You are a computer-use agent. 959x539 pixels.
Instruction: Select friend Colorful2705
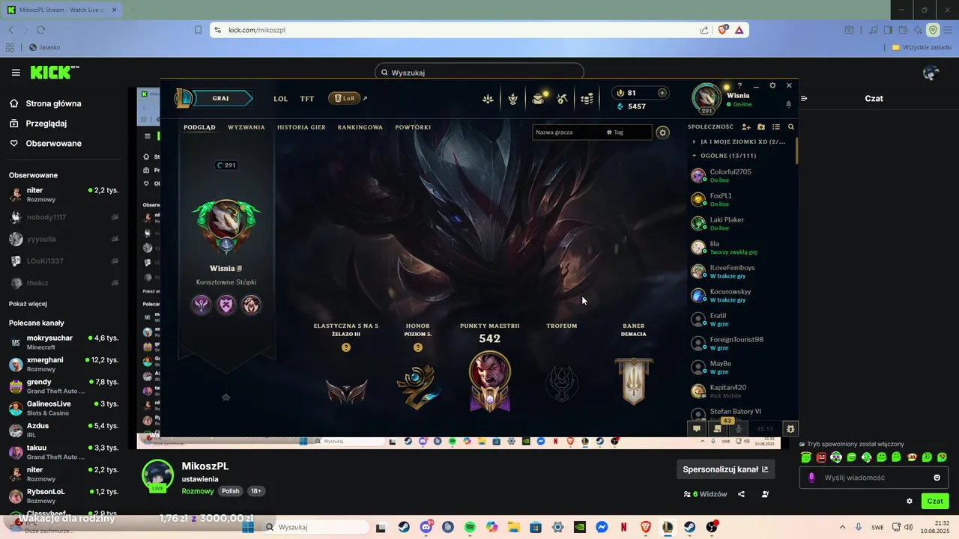(742, 175)
